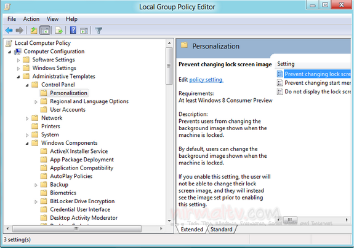This screenshot has height=248, width=354.
Task: Toggle Show/Hide Console Tree toolbar icon
Action: (x=45, y=30)
